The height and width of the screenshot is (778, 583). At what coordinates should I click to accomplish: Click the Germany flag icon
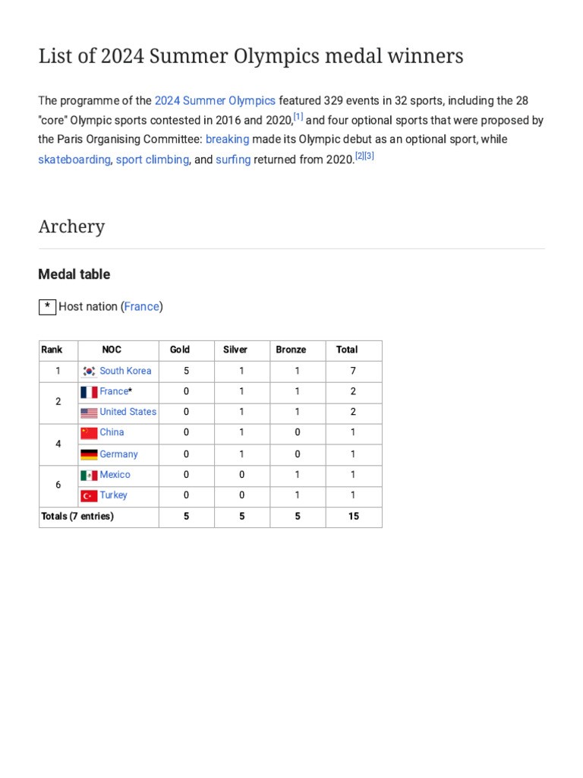coord(89,454)
